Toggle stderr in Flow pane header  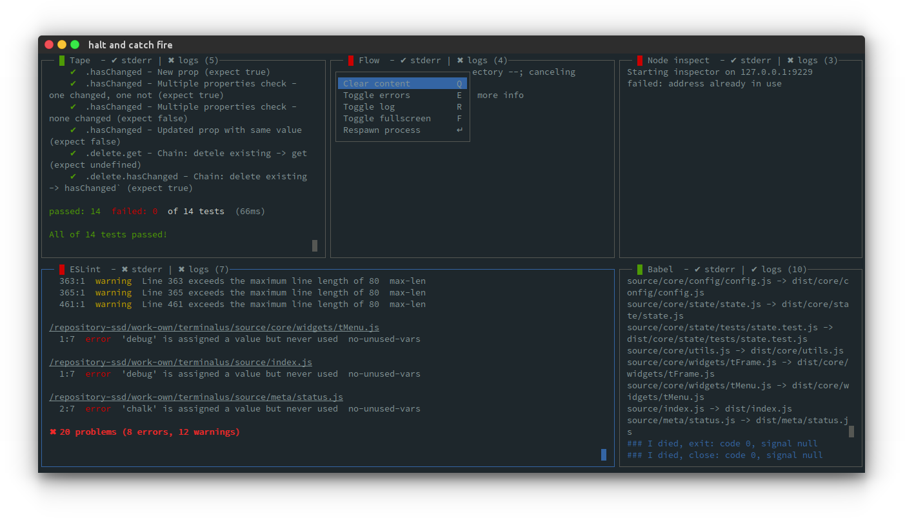(421, 60)
